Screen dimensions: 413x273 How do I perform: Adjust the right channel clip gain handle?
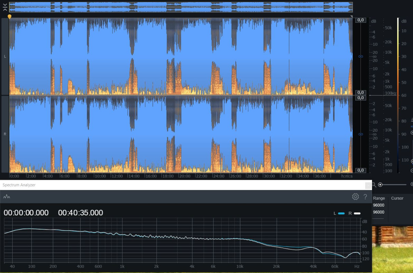point(360,134)
